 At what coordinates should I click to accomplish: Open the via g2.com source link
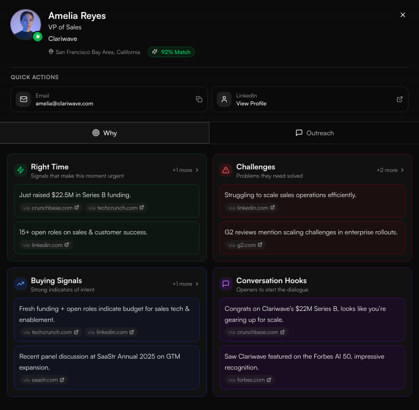coord(245,245)
